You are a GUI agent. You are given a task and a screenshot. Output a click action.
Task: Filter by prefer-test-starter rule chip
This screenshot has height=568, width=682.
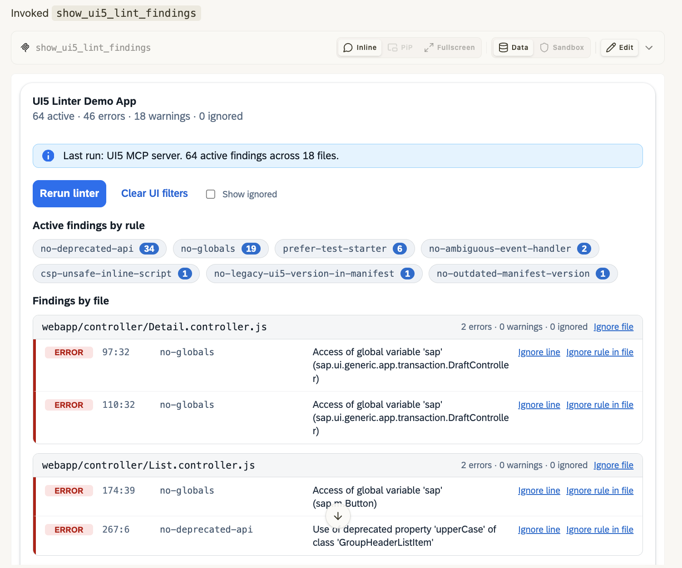pyautogui.click(x=345, y=249)
